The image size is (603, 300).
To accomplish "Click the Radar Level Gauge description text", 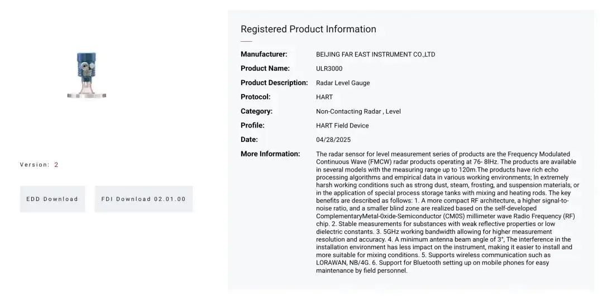I will 343,83.
